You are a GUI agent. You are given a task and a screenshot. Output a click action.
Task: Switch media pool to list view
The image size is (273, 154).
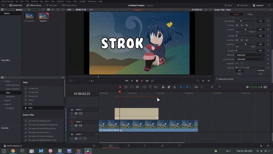click(x=53, y=9)
